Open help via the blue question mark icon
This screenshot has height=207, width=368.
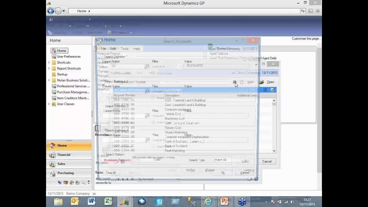pyautogui.click(x=256, y=179)
